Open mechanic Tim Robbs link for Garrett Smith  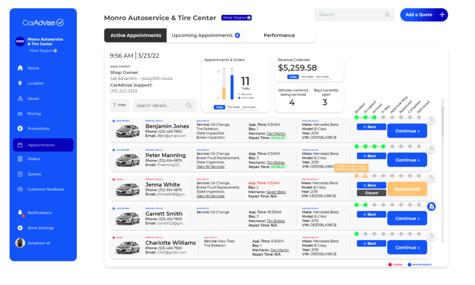[x=276, y=221]
